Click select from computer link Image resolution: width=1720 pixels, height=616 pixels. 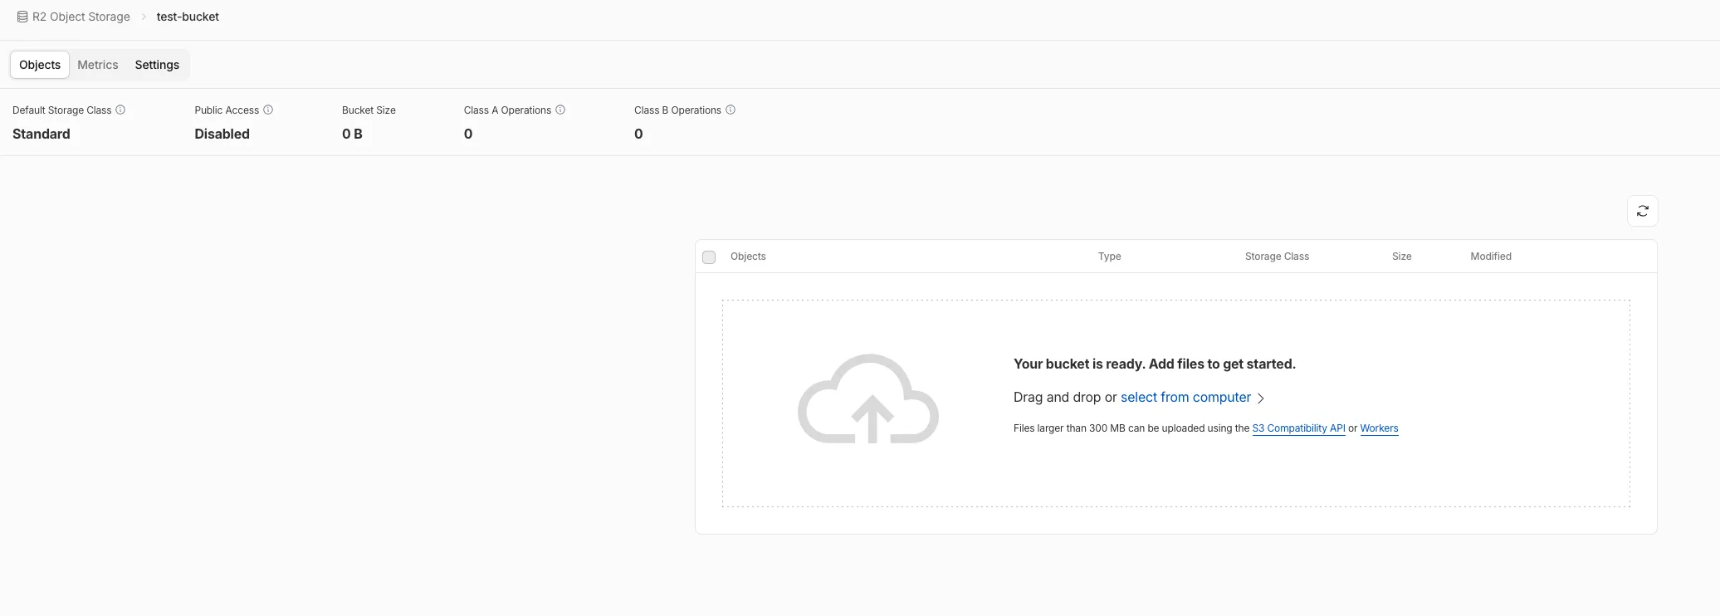[1185, 397]
